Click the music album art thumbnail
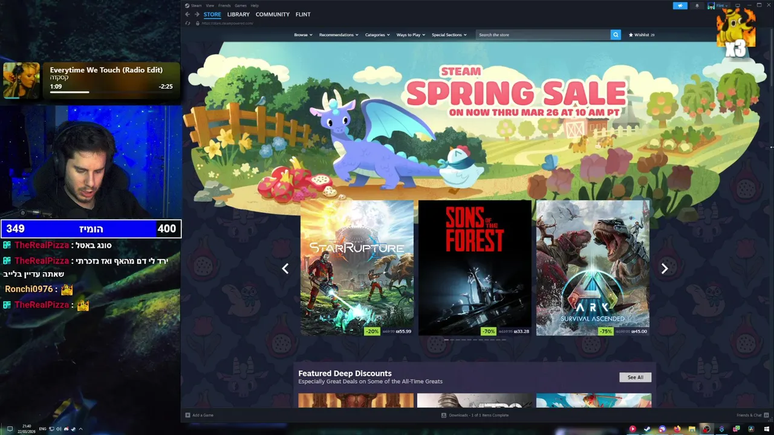Viewport: 774px width, 435px height. tap(21, 80)
